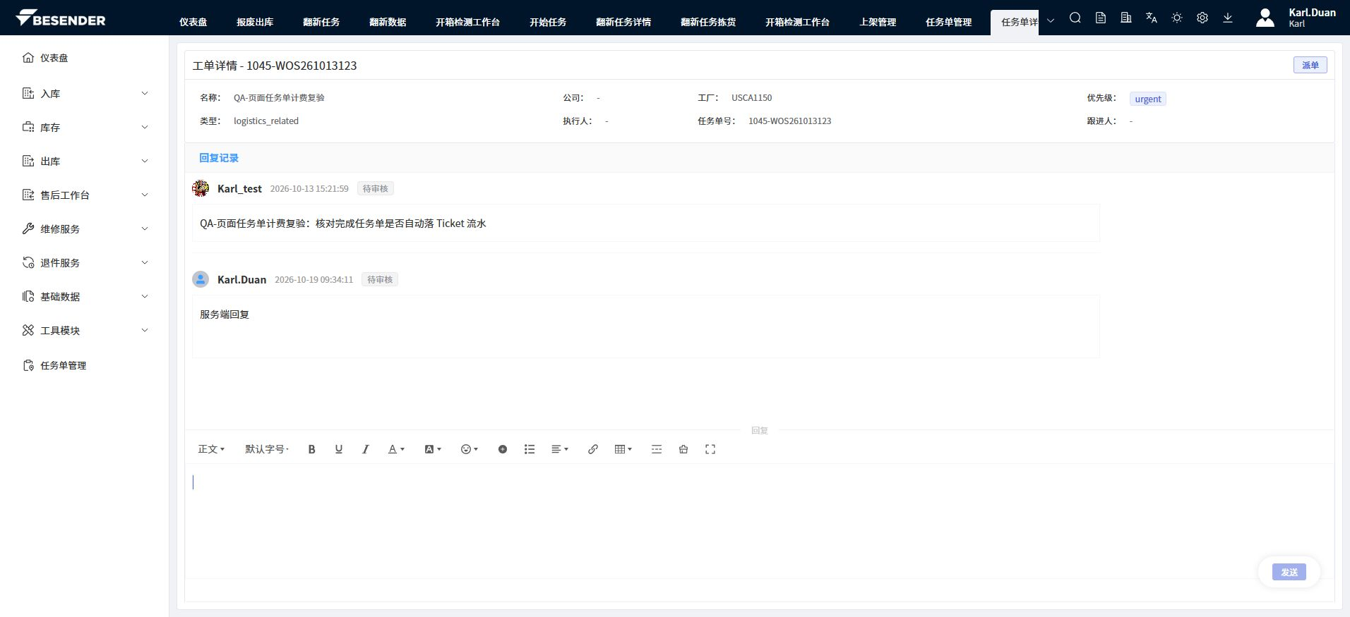
Task: Toggle fullscreen mode for the editor
Action: click(x=710, y=449)
